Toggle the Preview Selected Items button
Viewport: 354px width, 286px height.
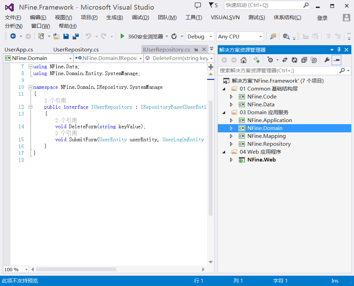tap(336, 60)
